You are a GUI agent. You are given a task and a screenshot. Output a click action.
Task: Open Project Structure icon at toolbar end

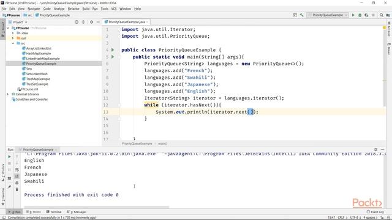(388, 15)
